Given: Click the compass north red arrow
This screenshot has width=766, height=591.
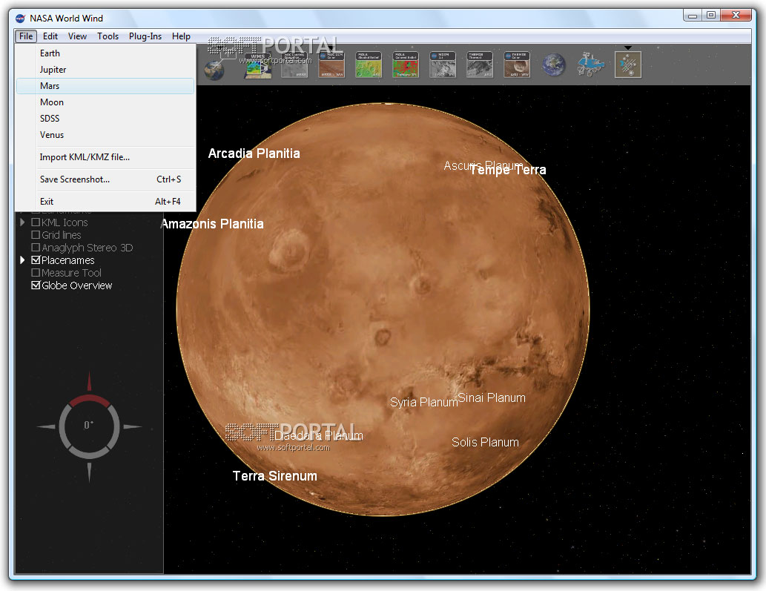Looking at the screenshot, I should [x=89, y=383].
